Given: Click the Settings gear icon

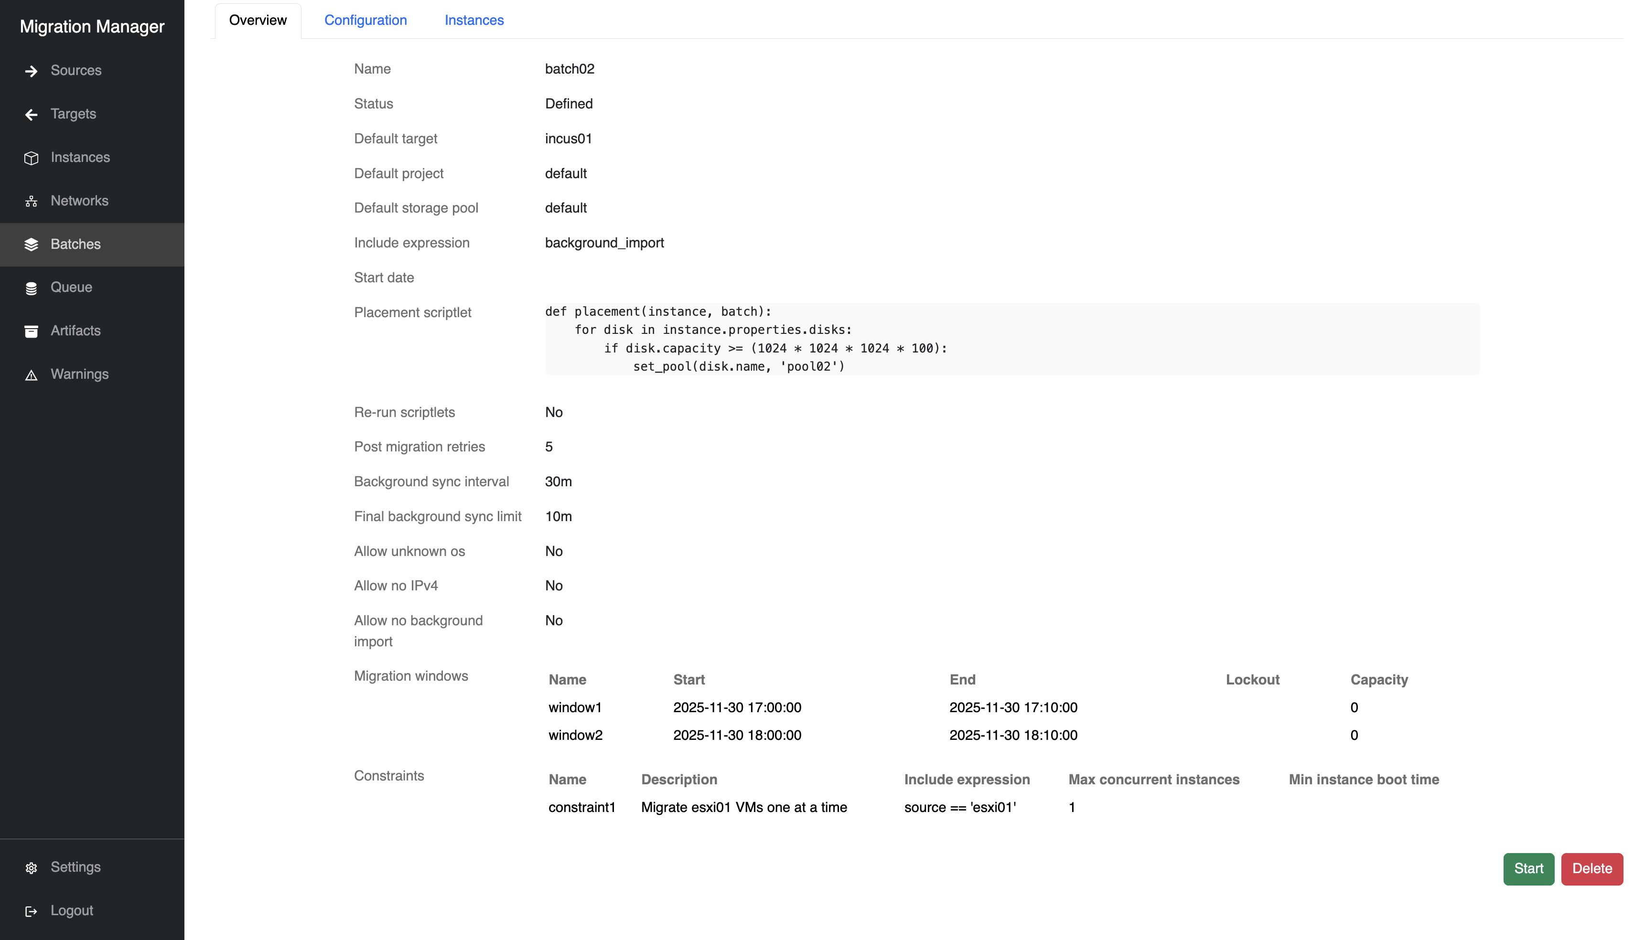Looking at the screenshot, I should click(x=31, y=868).
